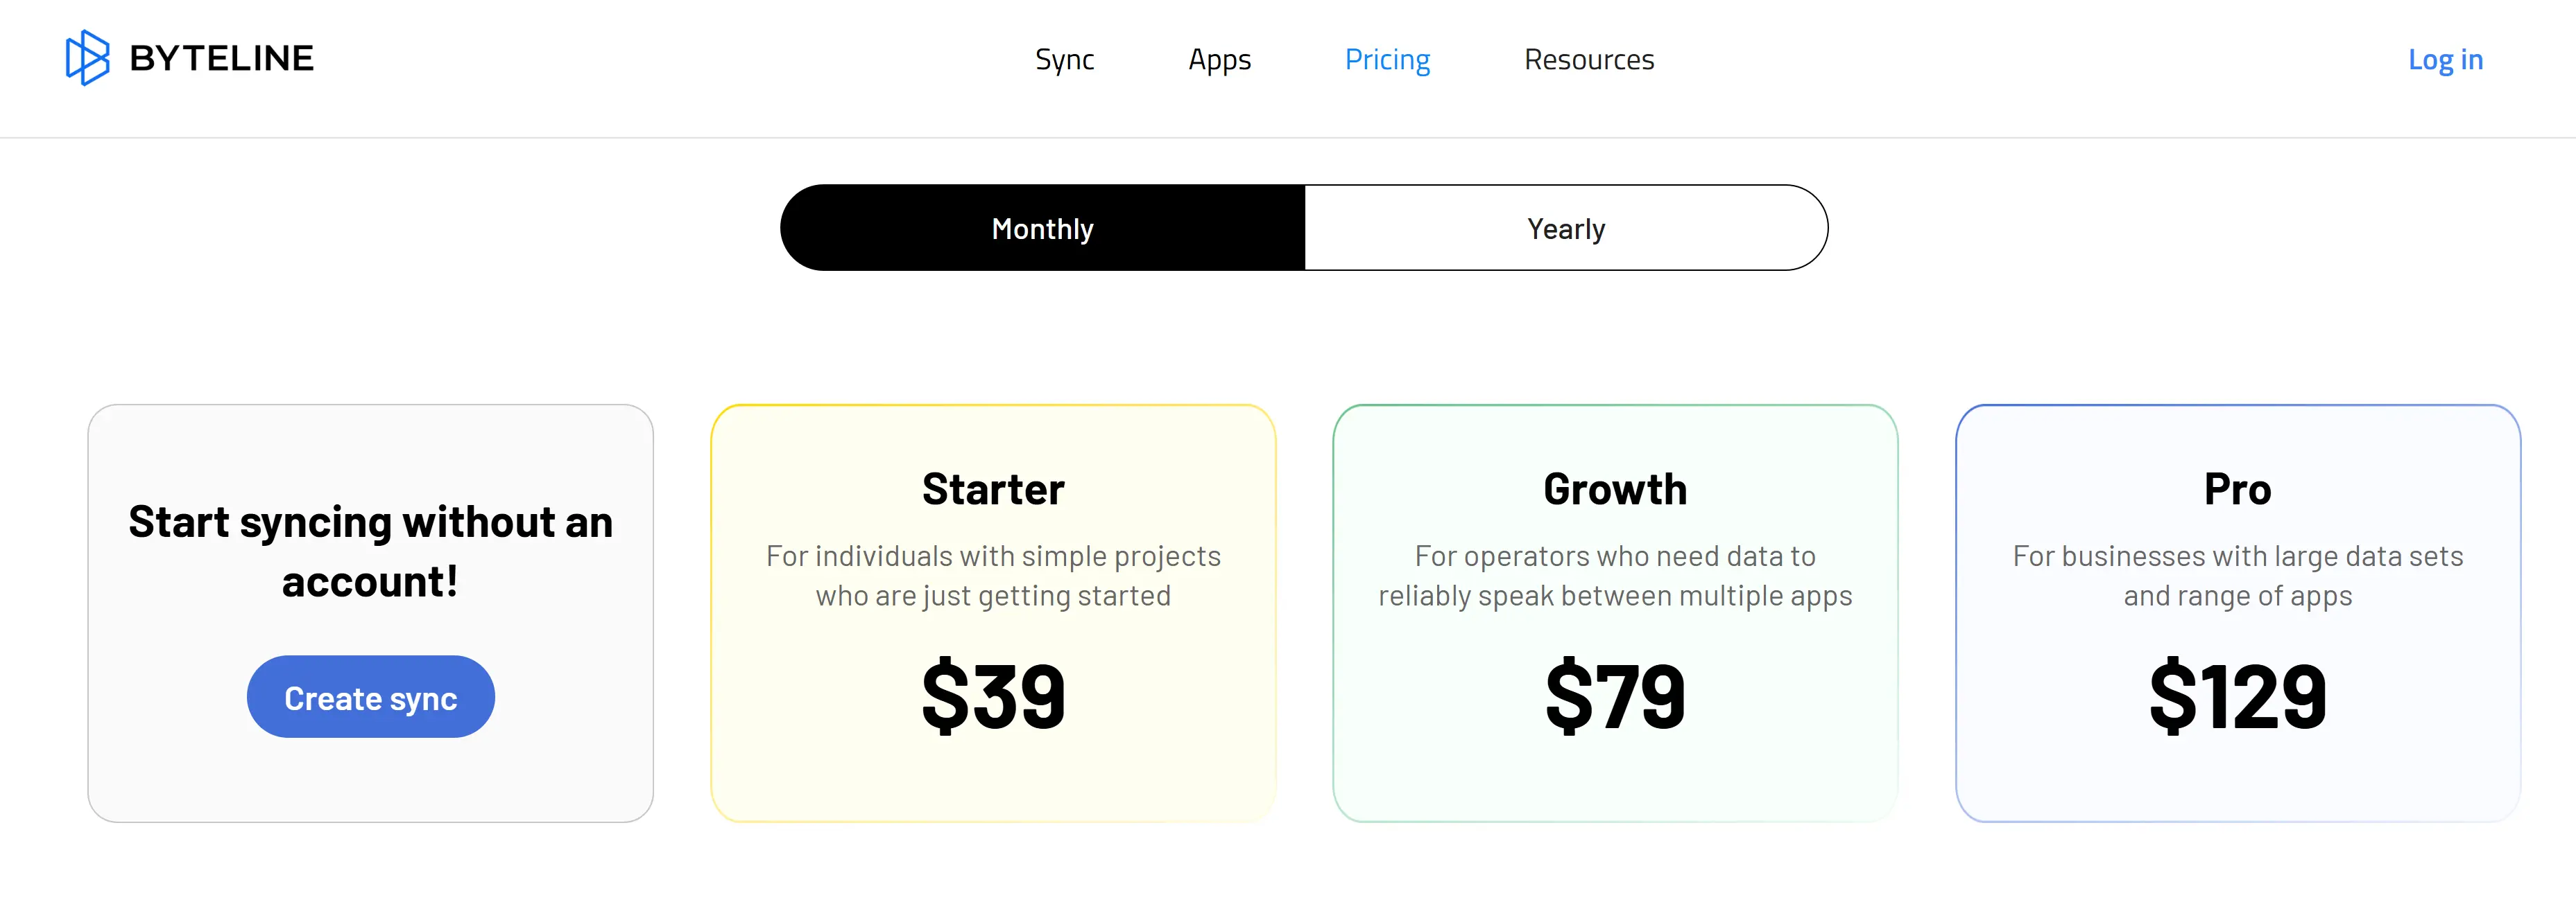Select the Starter plan card
This screenshot has height=902, width=2576.
993,614
